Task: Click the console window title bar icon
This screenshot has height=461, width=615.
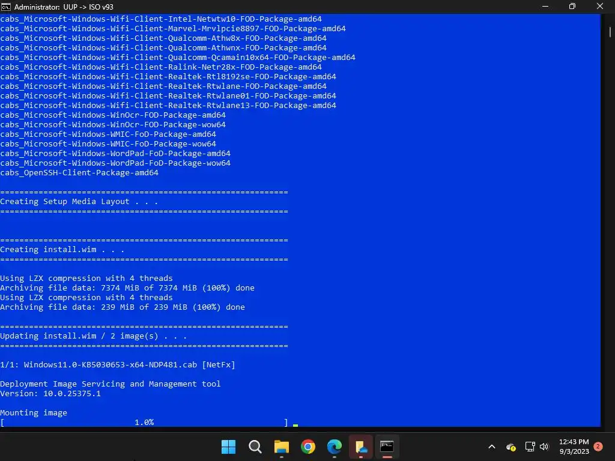Action: [6, 7]
